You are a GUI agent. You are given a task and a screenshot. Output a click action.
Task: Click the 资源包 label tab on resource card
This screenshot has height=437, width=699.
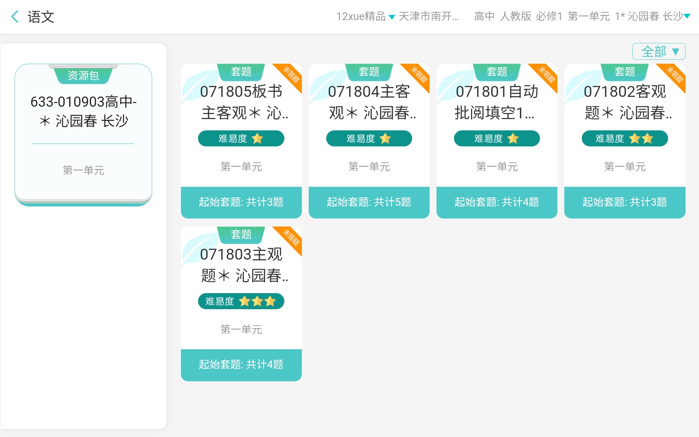click(83, 75)
